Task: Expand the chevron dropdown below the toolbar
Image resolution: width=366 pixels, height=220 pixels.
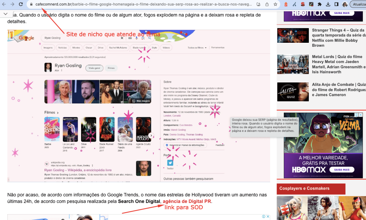Action: coord(6,14)
